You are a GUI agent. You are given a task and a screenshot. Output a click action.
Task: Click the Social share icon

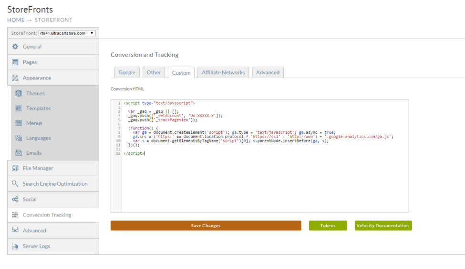[x=15, y=199]
